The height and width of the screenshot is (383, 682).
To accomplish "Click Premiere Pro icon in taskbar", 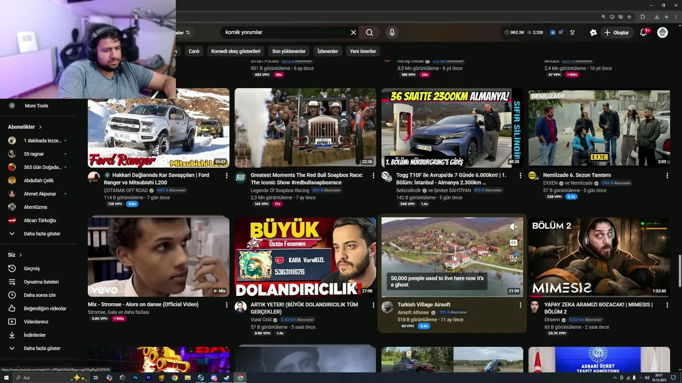I will pyautogui.click(x=148, y=378).
